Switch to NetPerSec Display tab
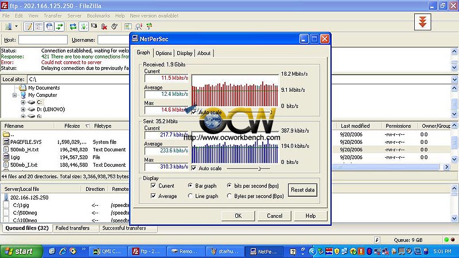Screen dimensions: 459x258 point(185,53)
